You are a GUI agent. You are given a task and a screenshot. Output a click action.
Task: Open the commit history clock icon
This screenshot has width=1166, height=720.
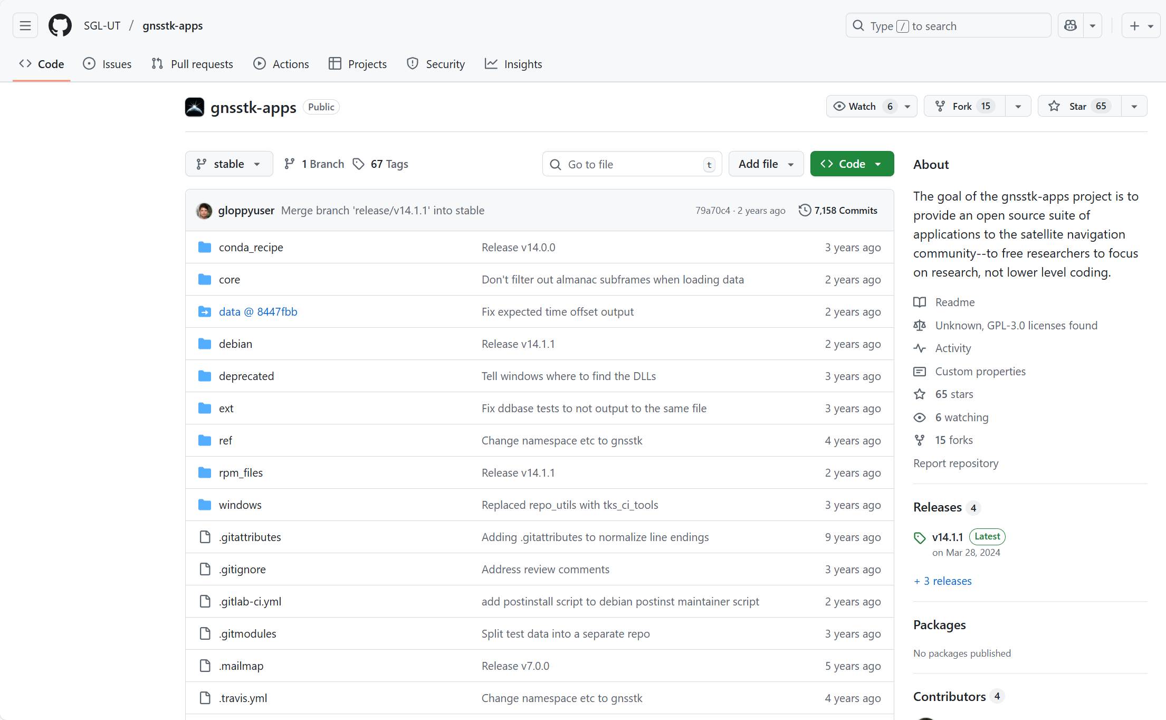[x=804, y=210]
